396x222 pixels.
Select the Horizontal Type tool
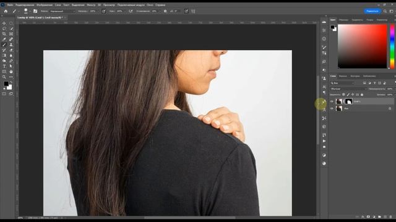pyautogui.click(x=4, y=66)
